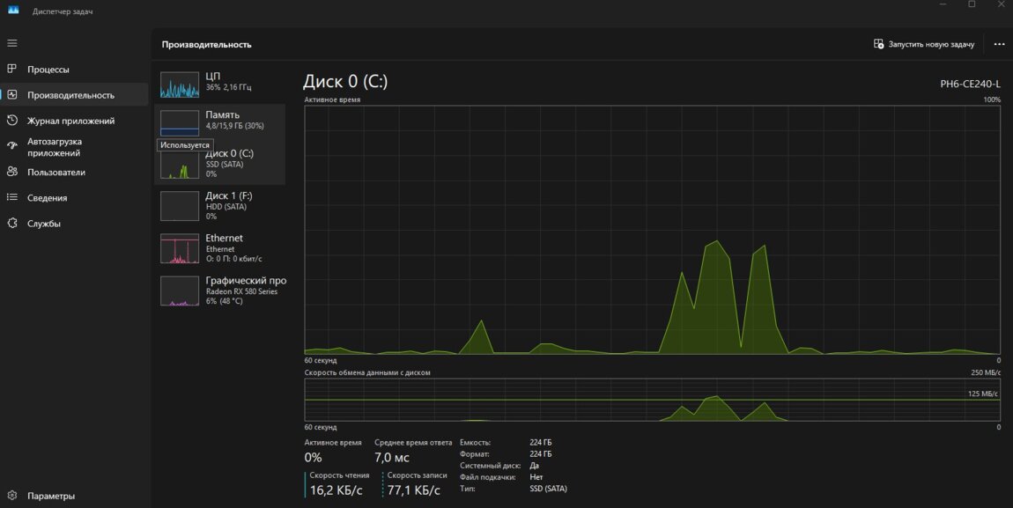Select the Память resource entry

pos(220,121)
